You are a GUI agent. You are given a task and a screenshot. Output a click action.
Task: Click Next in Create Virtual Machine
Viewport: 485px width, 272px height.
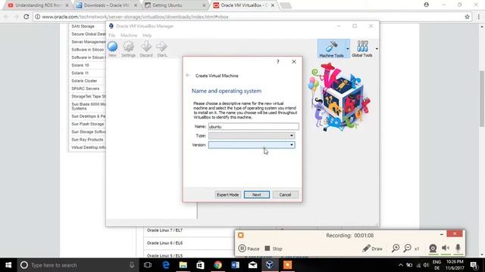pos(256,195)
